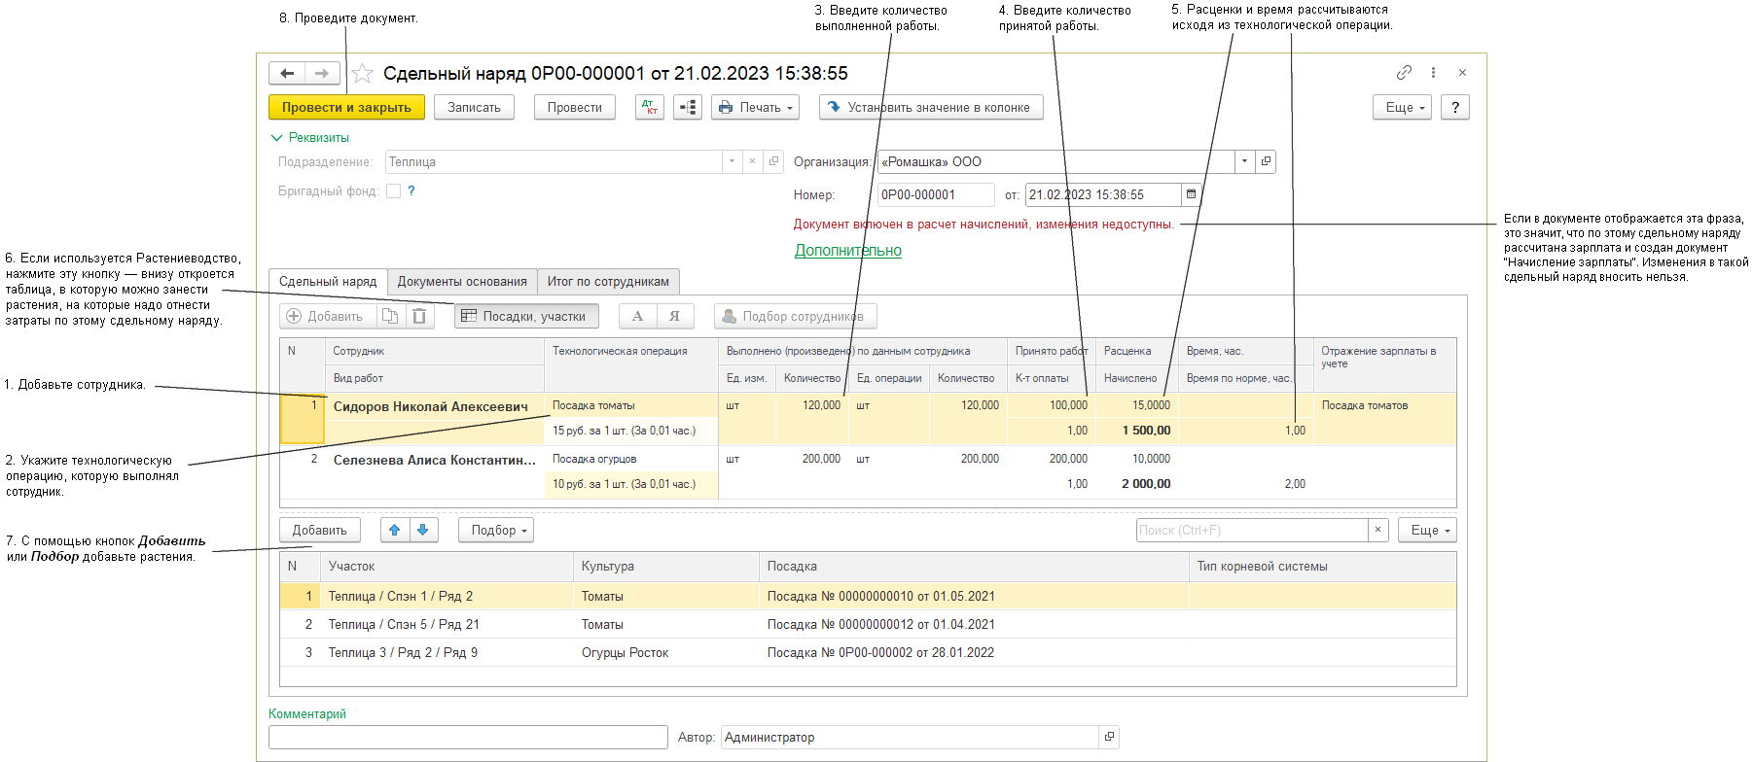
Task: Open the calendar picker beside the date
Action: click(1191, 194)
